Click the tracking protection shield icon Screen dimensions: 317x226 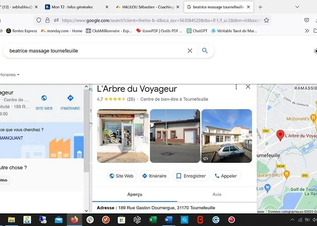[38, 20]
